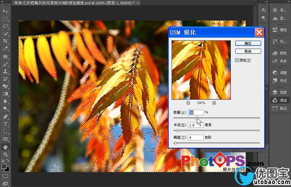Select the Pen tool
The height and width of the screenshot is (187, 291).
coord(5,117)
